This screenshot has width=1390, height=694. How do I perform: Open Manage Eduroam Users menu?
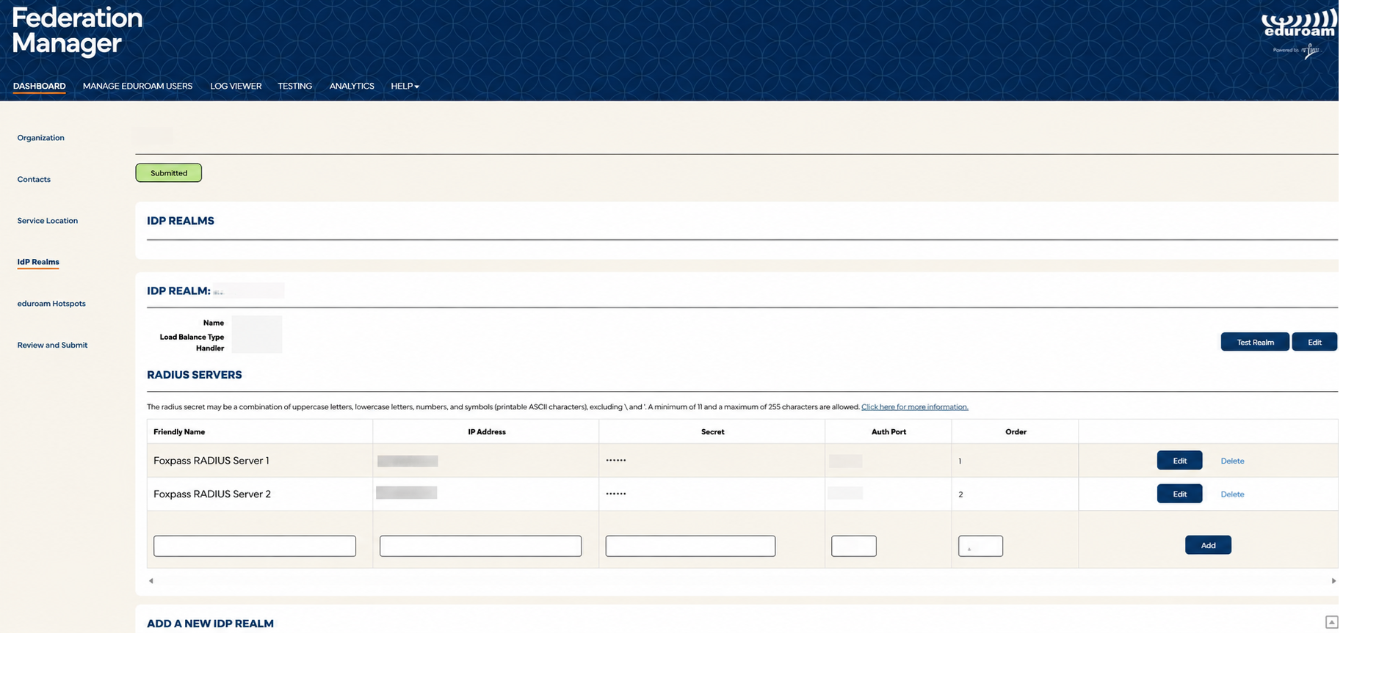pyautogui.click(x=137, y=86)
